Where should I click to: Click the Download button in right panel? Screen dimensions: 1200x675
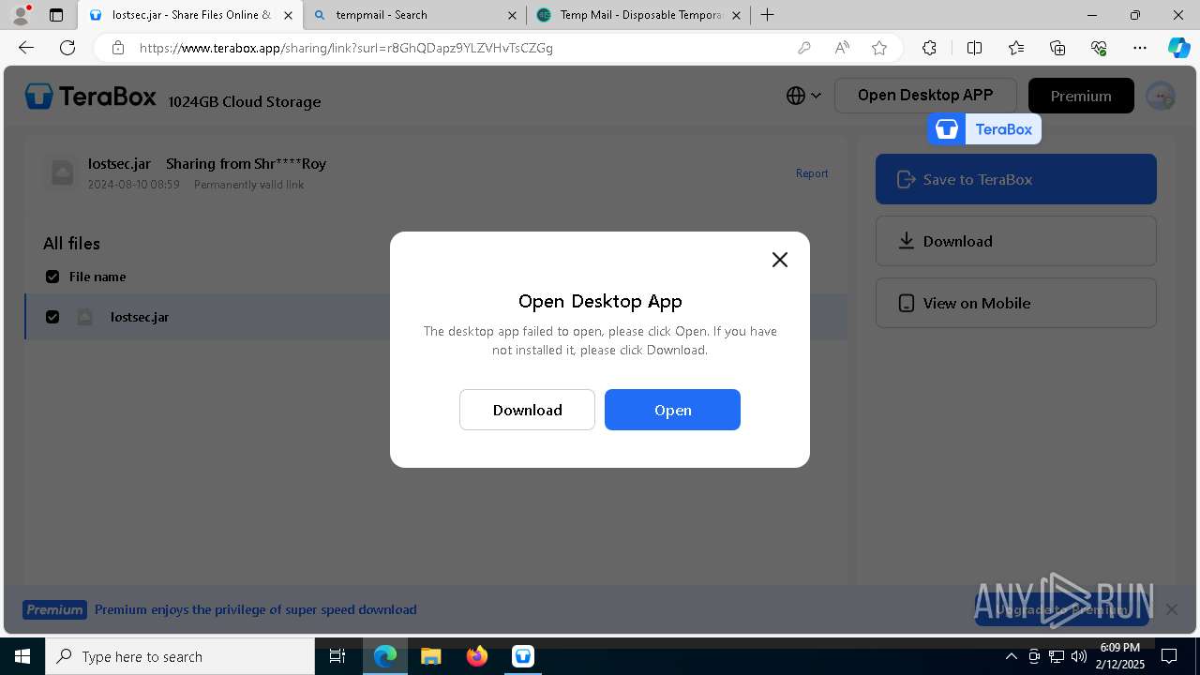coord(1015,241)
